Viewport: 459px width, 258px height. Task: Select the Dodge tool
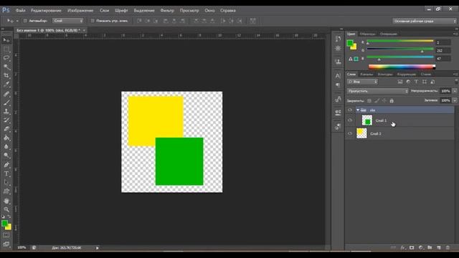[6, 156]
